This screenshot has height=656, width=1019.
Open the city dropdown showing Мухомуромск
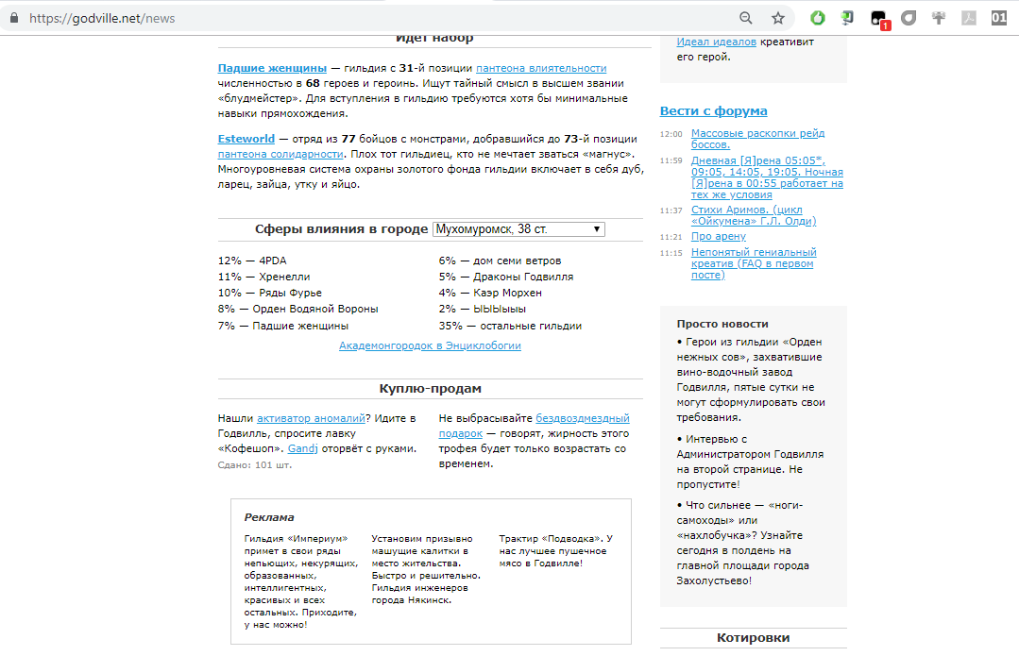click(518, 229)
